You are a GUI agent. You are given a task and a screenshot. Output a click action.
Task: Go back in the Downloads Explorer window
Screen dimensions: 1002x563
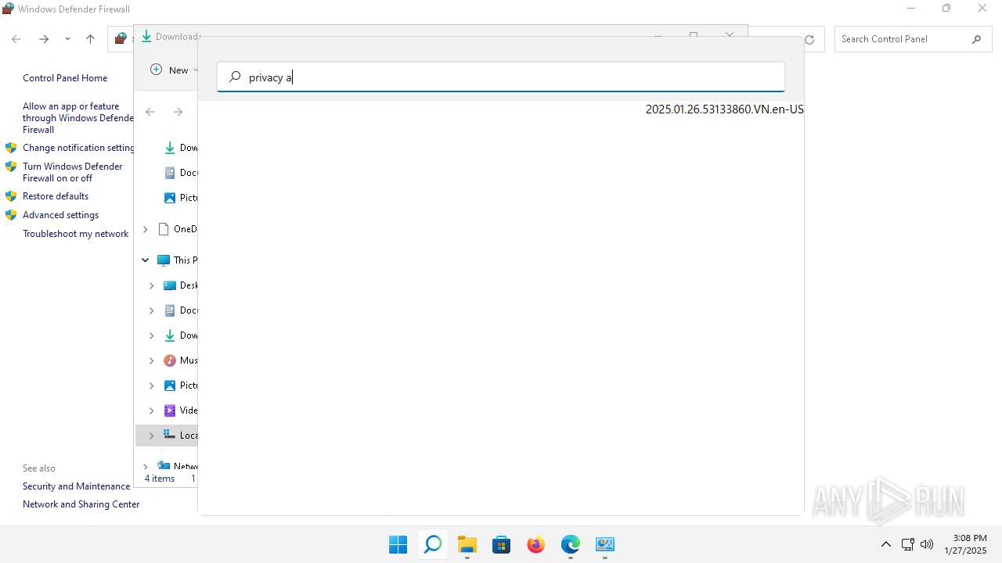pos(150,112)
